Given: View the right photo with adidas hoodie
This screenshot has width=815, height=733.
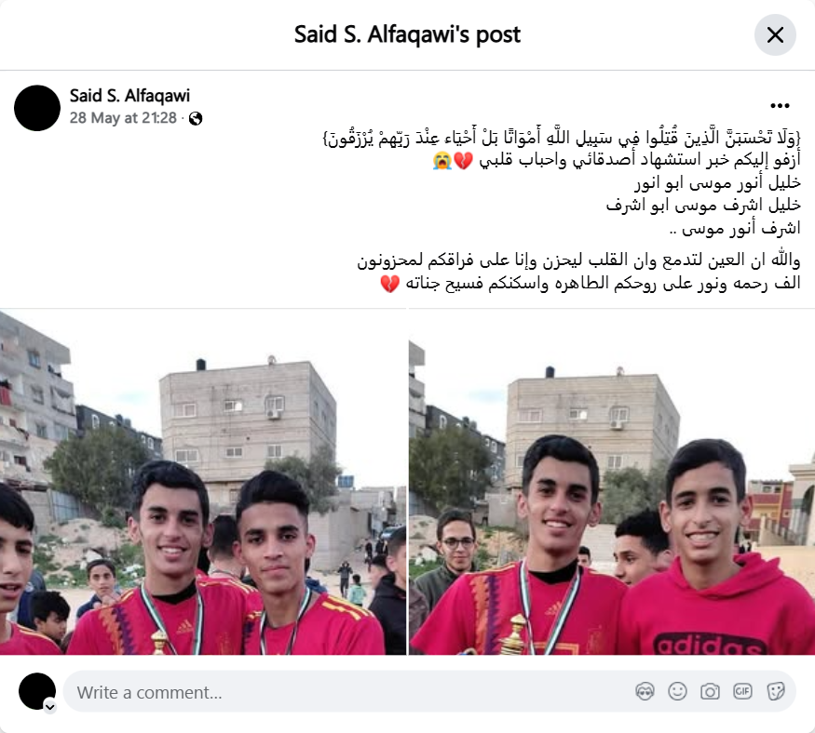Looking at the screenshot, I should 612,482.
